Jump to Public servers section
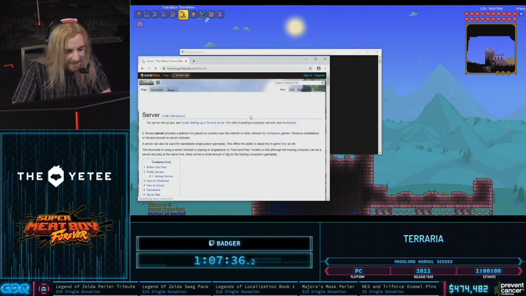526x296 pixels. [x=155, y=172]
